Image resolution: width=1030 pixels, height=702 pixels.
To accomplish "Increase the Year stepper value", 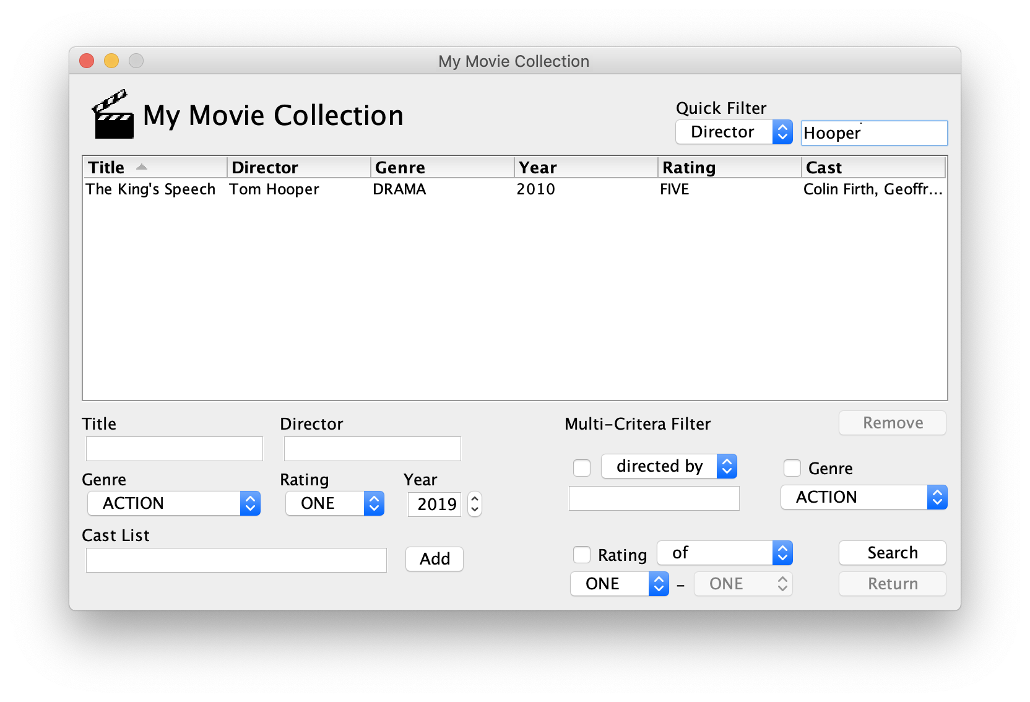I will click(x=475, y=498).
